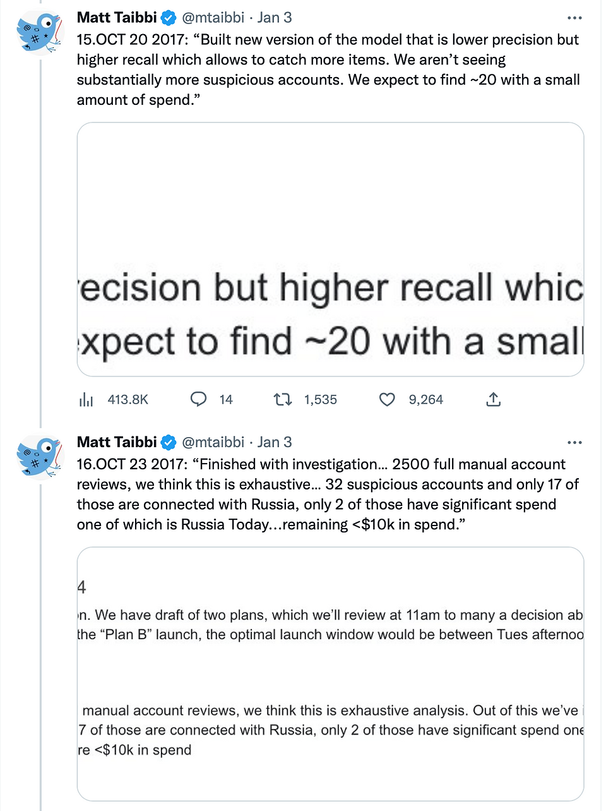The height and width of the screenshot is (811, 606).
Task: View analytics icon showing 413.8K views
Action: 86,399
